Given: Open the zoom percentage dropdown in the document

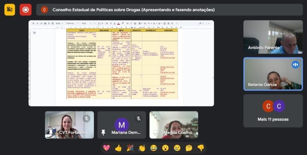Looking at the screenshot, I should (x=59, y=23).
